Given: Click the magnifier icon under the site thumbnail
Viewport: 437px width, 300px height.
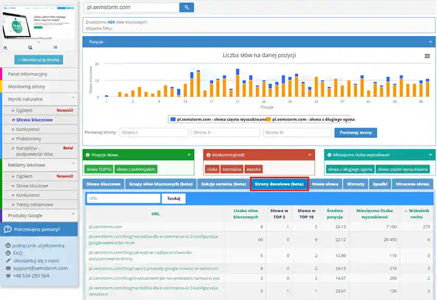Looking at the screenshot, I should (x=30, y=48).
